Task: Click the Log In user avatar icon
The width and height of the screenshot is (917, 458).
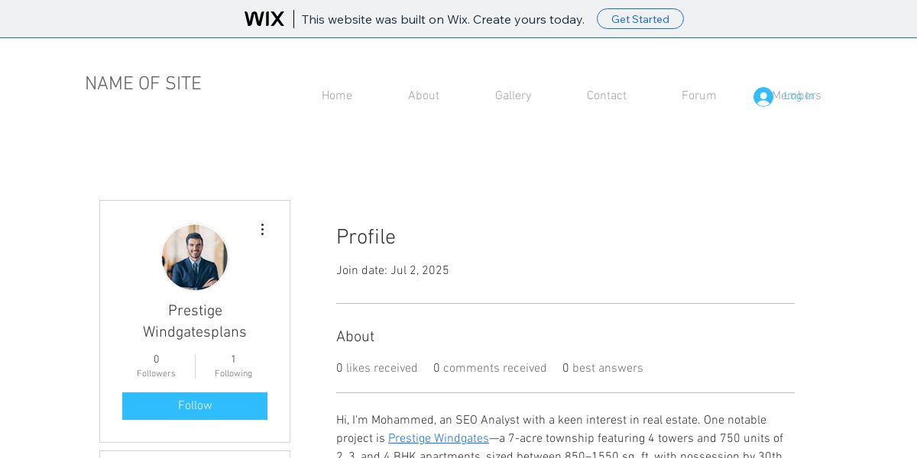Action: tap(763, 96)
